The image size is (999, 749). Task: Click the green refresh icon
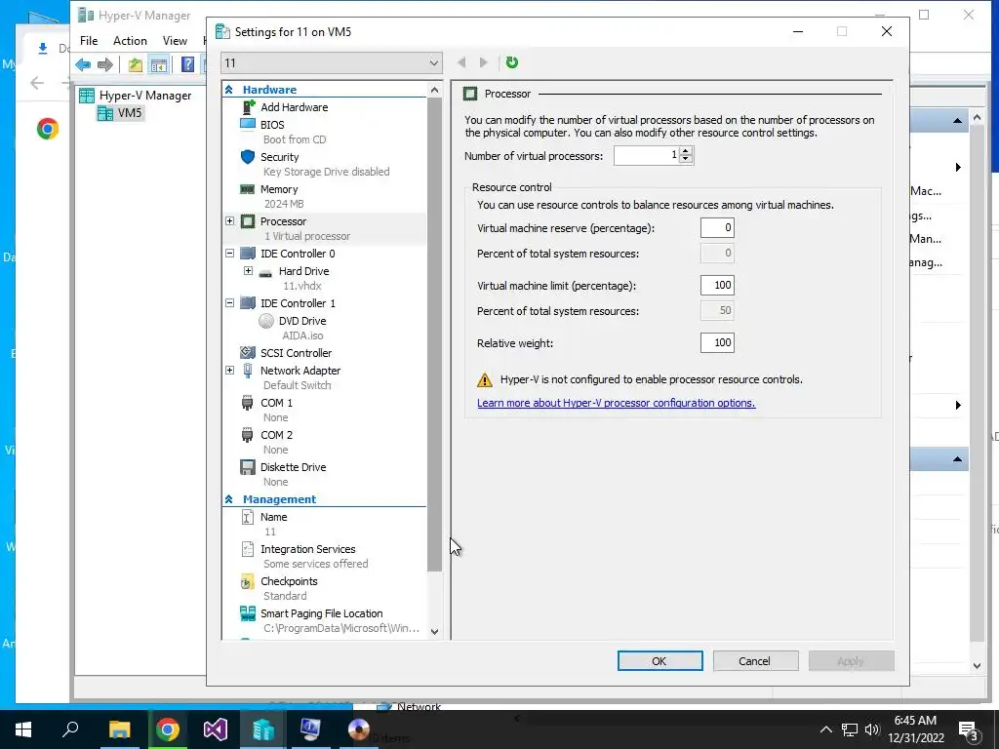[x=511, y=62]
